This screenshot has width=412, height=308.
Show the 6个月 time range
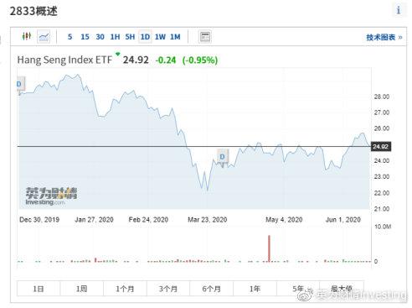212,289
